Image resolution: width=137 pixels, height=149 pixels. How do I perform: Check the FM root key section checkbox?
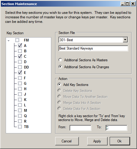[x=17, y=40]
